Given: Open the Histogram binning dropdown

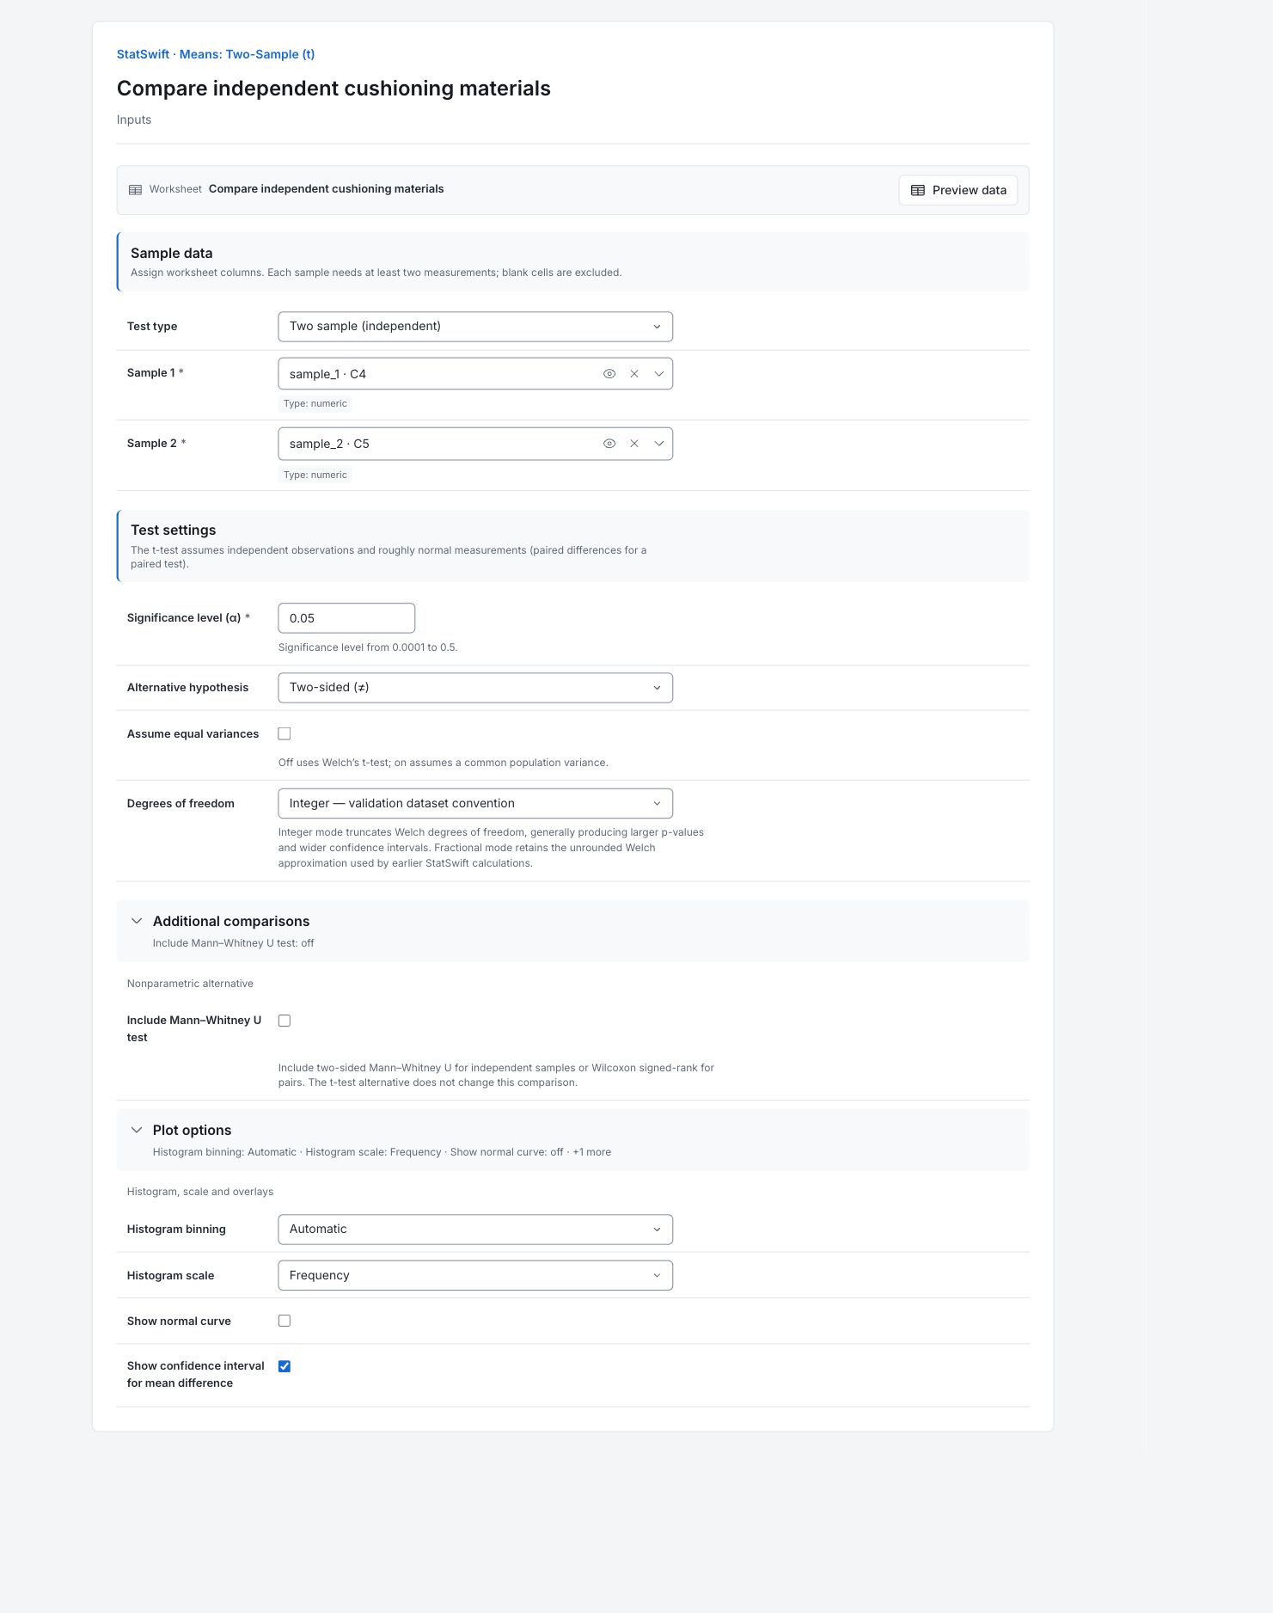Looking at the screenshot, I should [x=475, y=1230].
